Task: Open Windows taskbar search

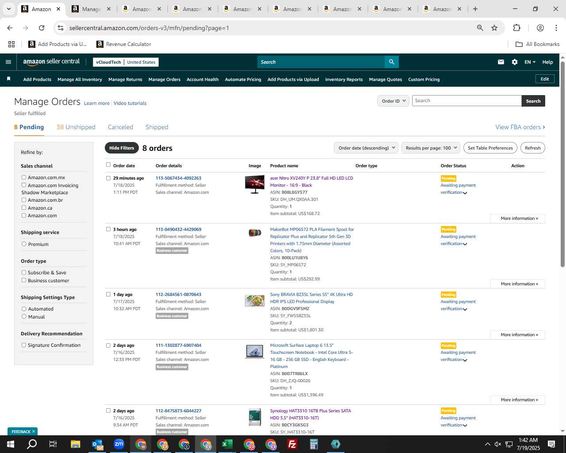Action: point(32,444)
